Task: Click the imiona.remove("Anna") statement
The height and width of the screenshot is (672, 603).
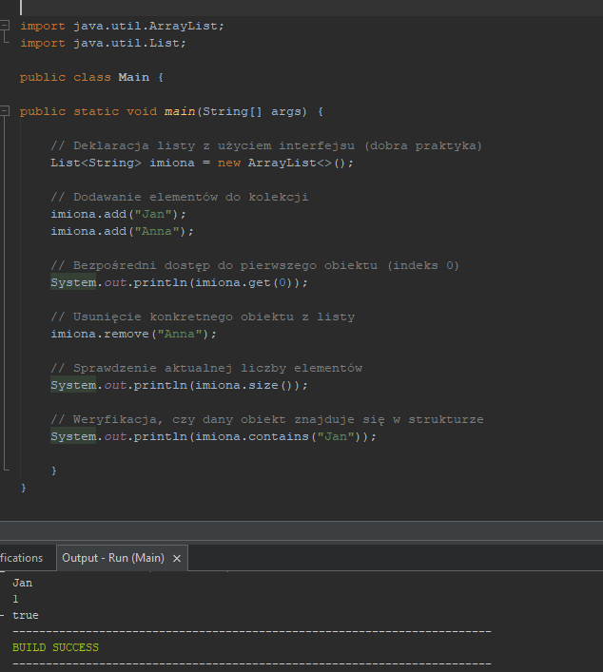Action: coord(133,334)
